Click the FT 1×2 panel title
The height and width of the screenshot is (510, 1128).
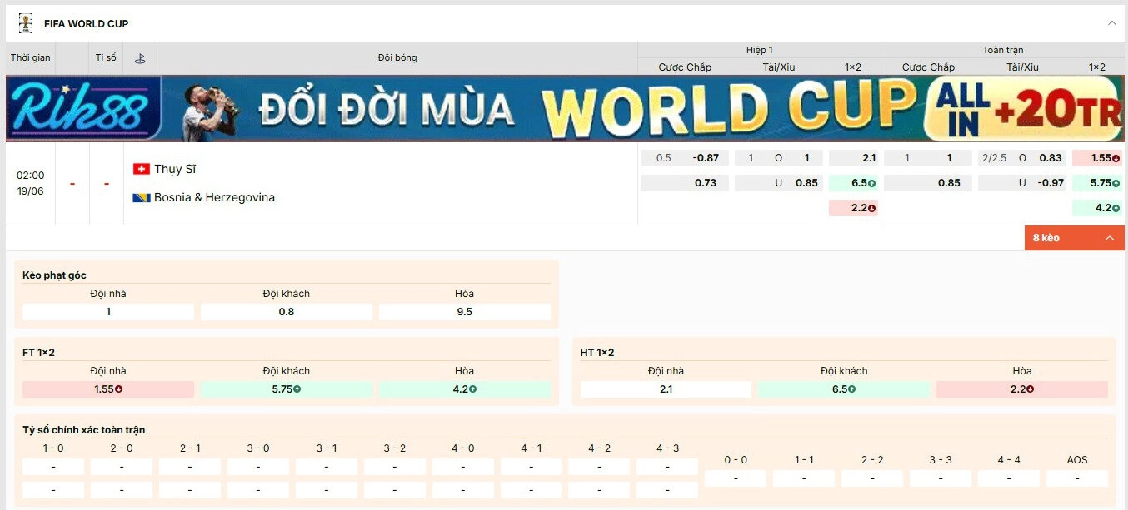point(38,353)
